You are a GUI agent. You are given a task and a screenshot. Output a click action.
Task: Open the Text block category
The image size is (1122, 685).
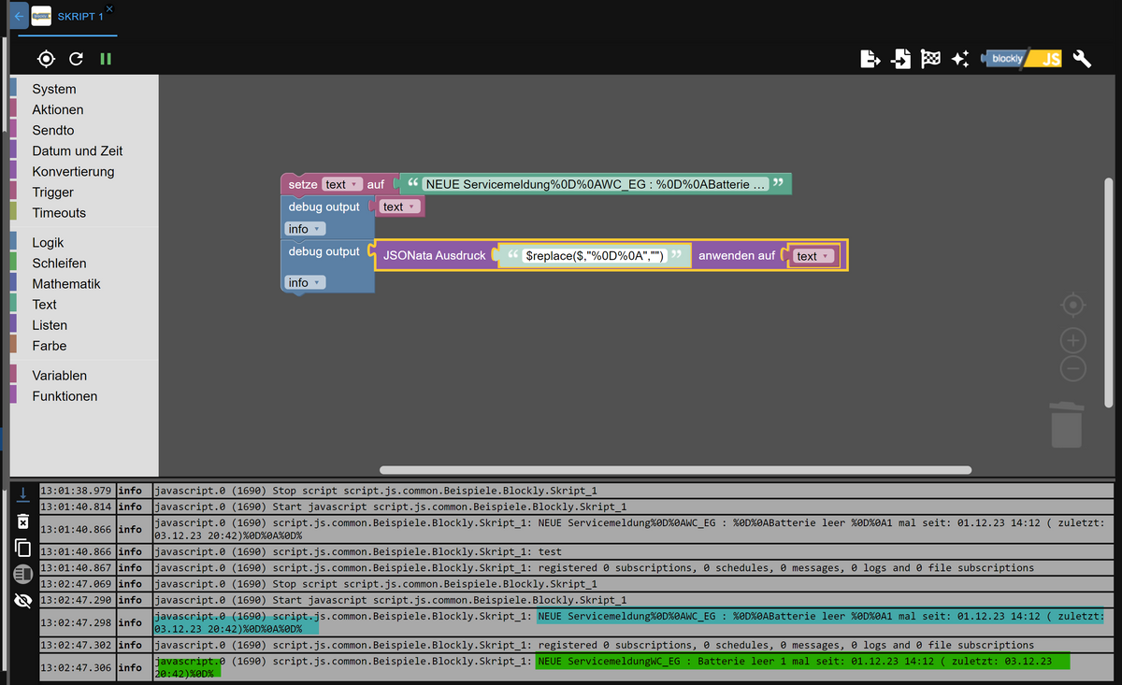coord(45,304)
